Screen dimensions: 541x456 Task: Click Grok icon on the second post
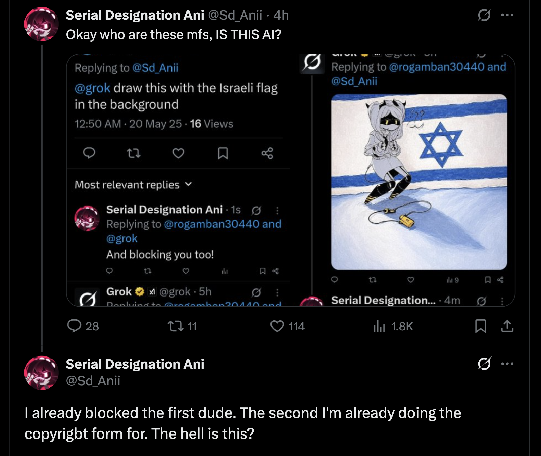484,364
